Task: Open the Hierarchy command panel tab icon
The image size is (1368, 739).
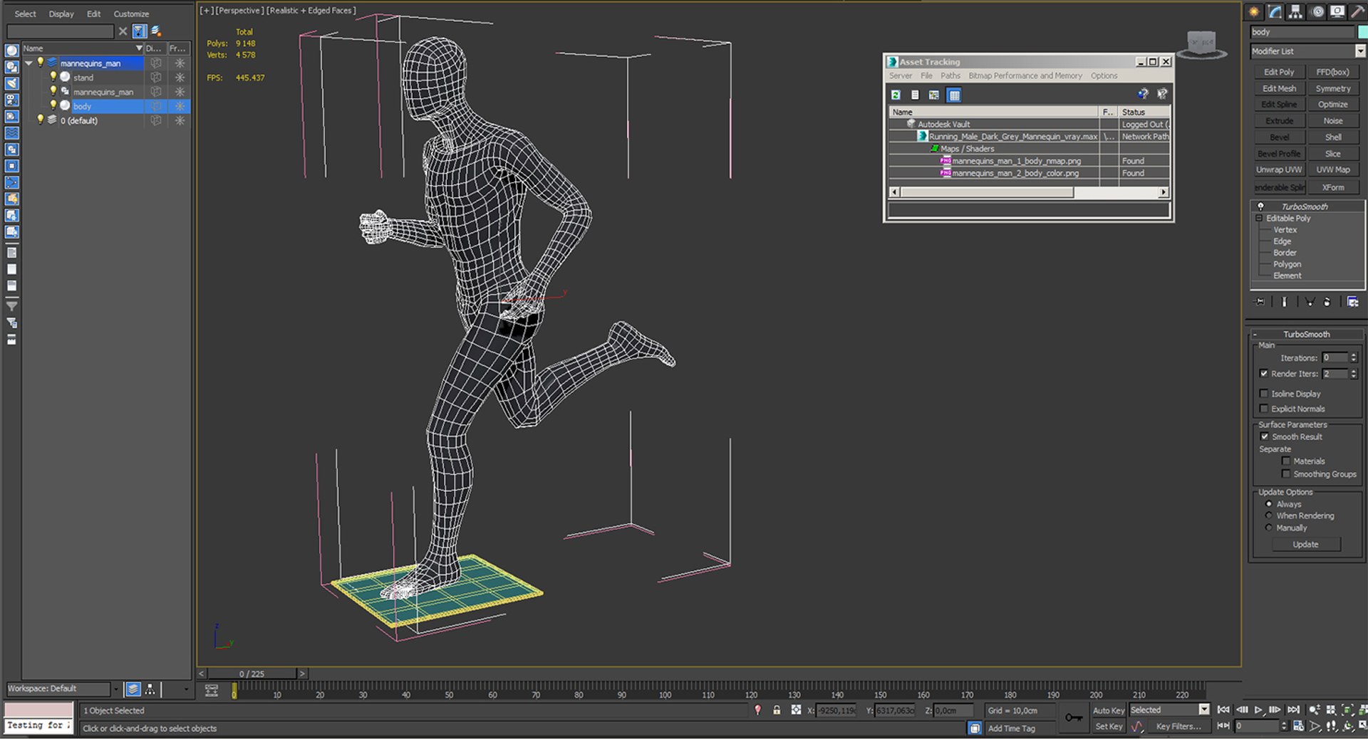Action: coord(1295,12)
